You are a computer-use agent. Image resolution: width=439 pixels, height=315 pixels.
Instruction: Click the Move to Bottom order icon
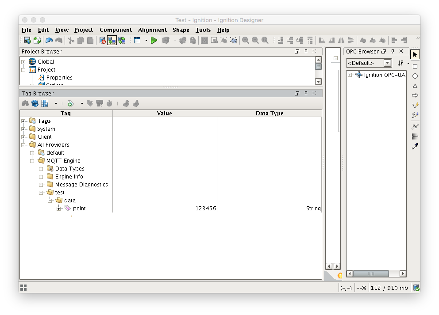(281, 40)
